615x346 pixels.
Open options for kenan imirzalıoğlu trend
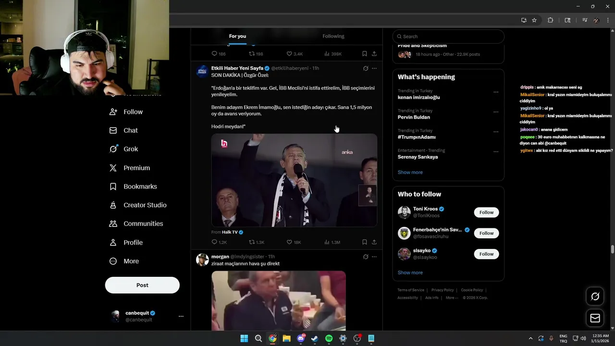(496, 92)
